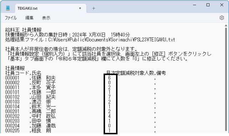This screenshot has height=136, width=229.
Task: Click the name 加藤 達哉 in the list
Action: click(x=43, y=126)
